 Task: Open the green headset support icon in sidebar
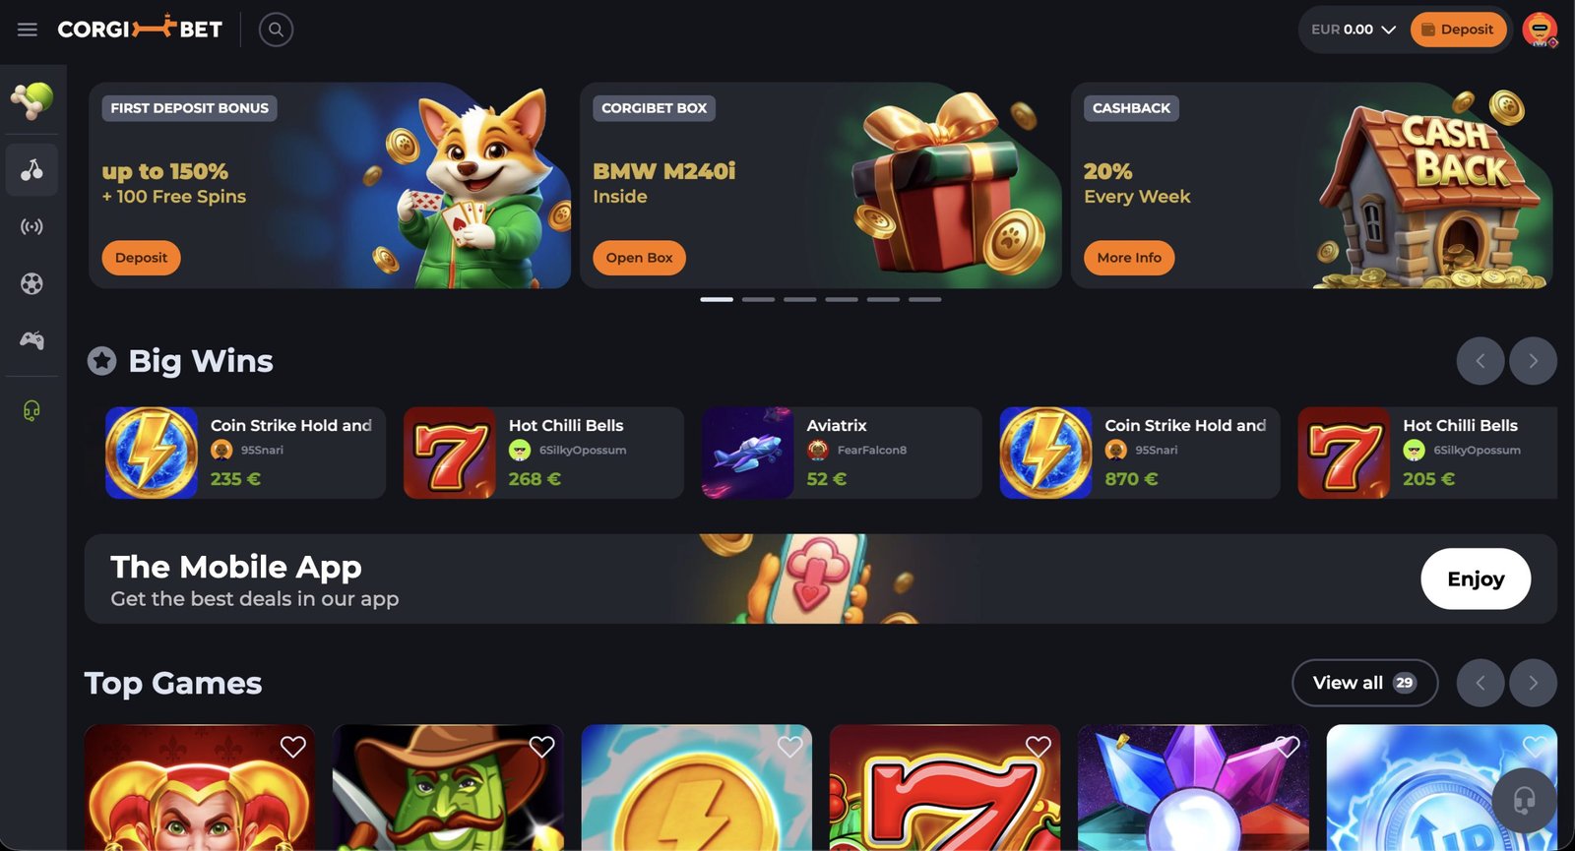point(31,410)
